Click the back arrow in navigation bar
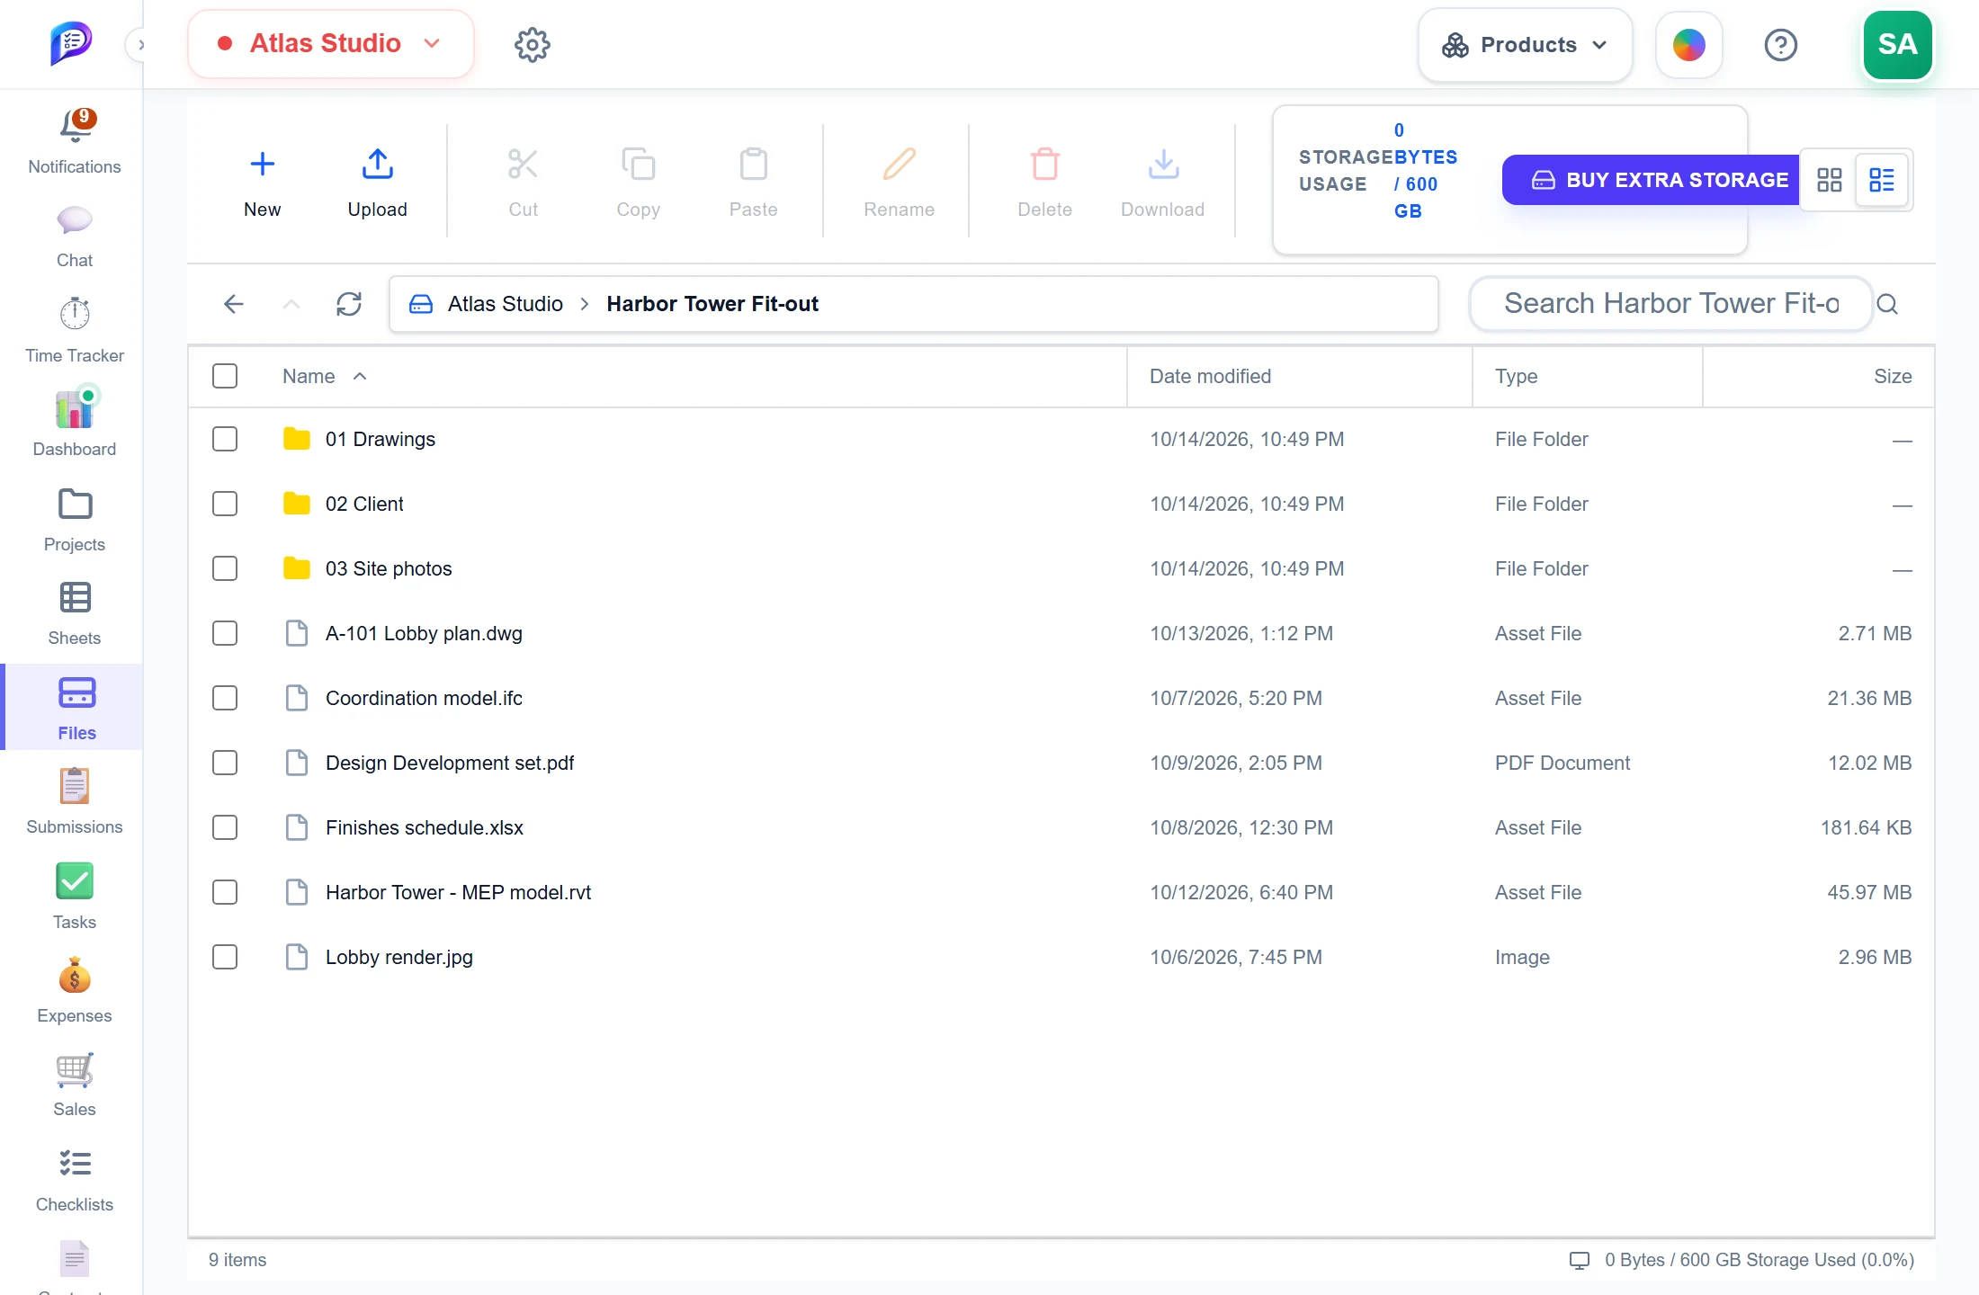1979x1295 pixels. pos(234,304)
